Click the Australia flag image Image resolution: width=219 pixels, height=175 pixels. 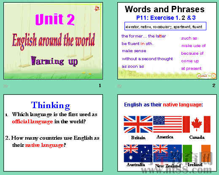[138, 154]
